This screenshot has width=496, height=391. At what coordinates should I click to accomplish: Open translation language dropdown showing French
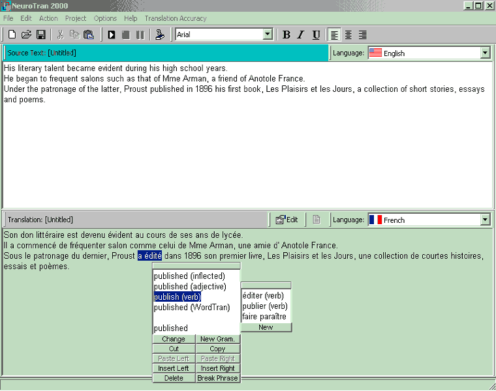(x=486, y=220)
